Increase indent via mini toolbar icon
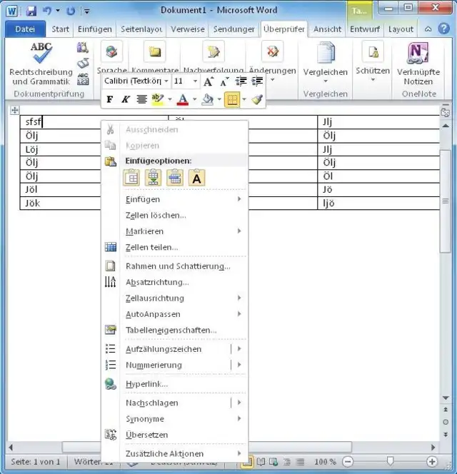Viewport: 457px width, 474px height. [x=257, y=81]
